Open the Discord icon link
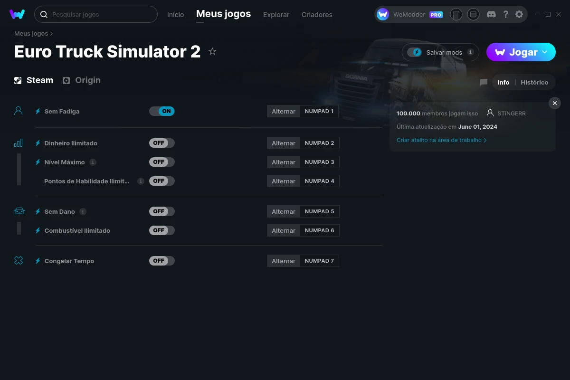 [492, 14]
